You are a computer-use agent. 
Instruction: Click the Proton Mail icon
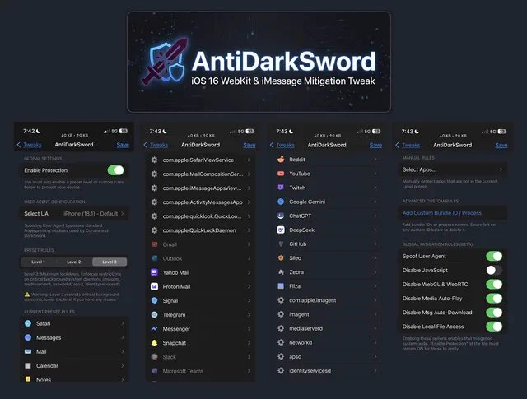[x=154, y=286]
